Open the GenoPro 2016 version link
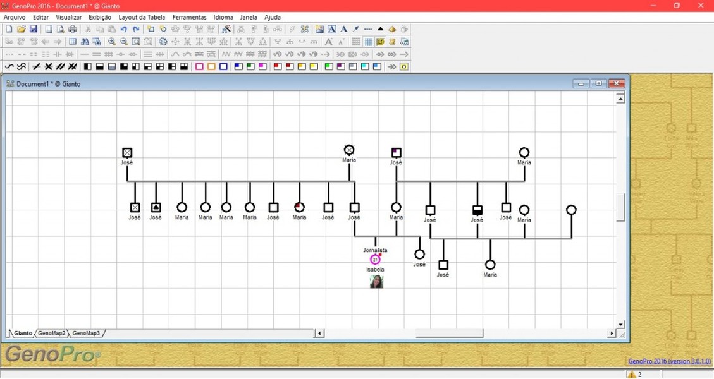 672,361
